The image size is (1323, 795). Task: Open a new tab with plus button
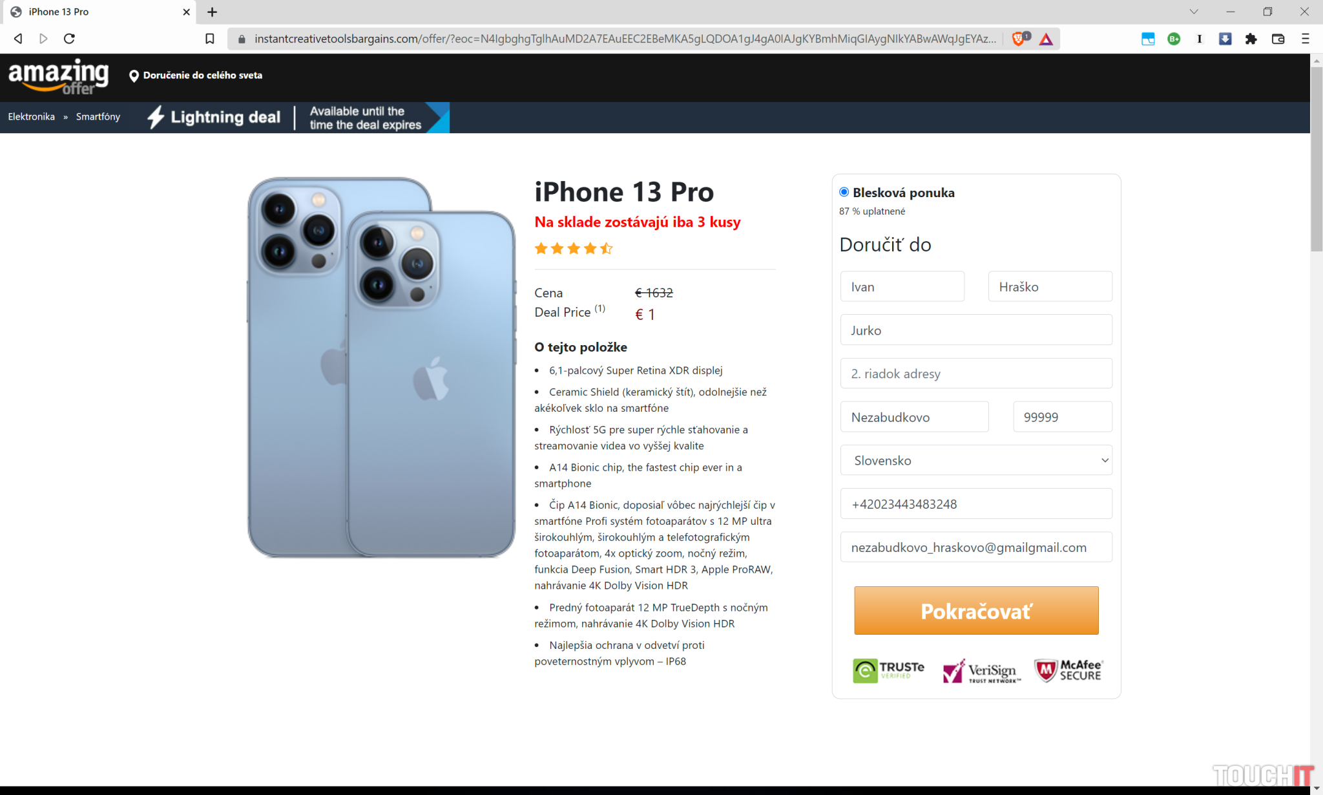tap(212, 12)
